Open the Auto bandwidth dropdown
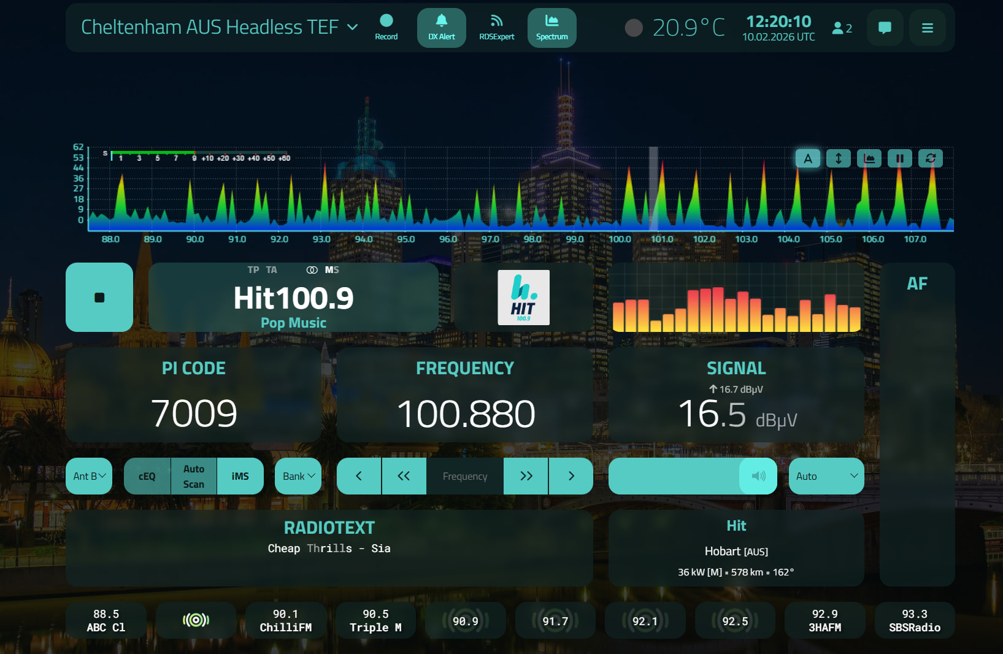Screen dimensions: 1003x654 [826, 476]
